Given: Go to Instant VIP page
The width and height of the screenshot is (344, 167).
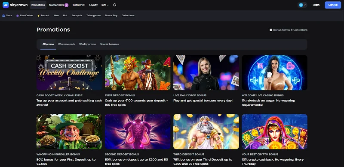Looking at the screenshot, I should [x=79, y=5].
